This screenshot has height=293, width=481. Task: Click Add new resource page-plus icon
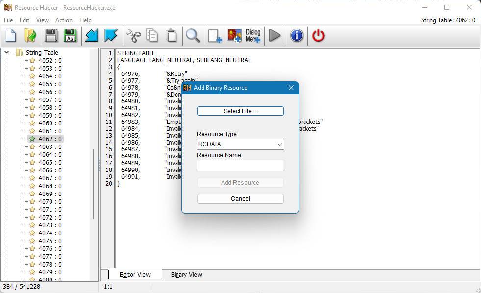point(215,36)
